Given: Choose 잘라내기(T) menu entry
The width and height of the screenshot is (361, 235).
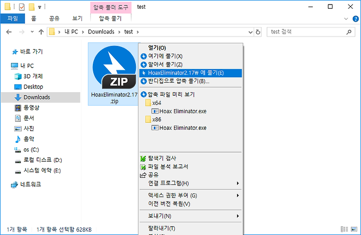Looking at the screenshot, I should (191, 228).
